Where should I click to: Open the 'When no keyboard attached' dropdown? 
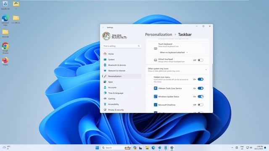(174, 52)
